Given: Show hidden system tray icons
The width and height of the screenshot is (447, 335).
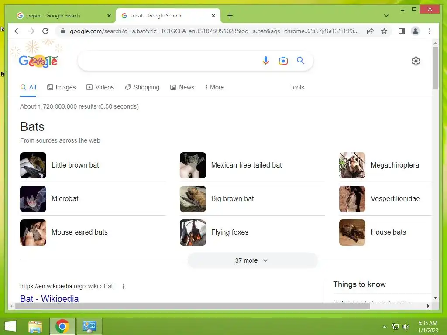Looking at the screenshot, I should coord(385,327).
